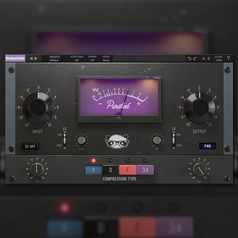Click the INPUT label text
Screen dimensions: 238x238
[37, 132]
